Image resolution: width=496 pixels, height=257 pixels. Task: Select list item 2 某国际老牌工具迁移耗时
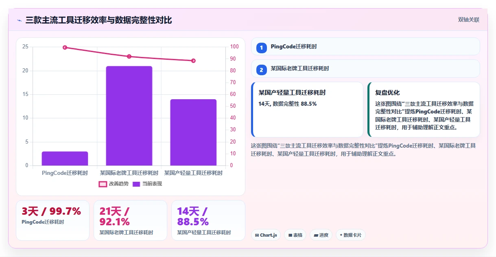click(365, 68)
